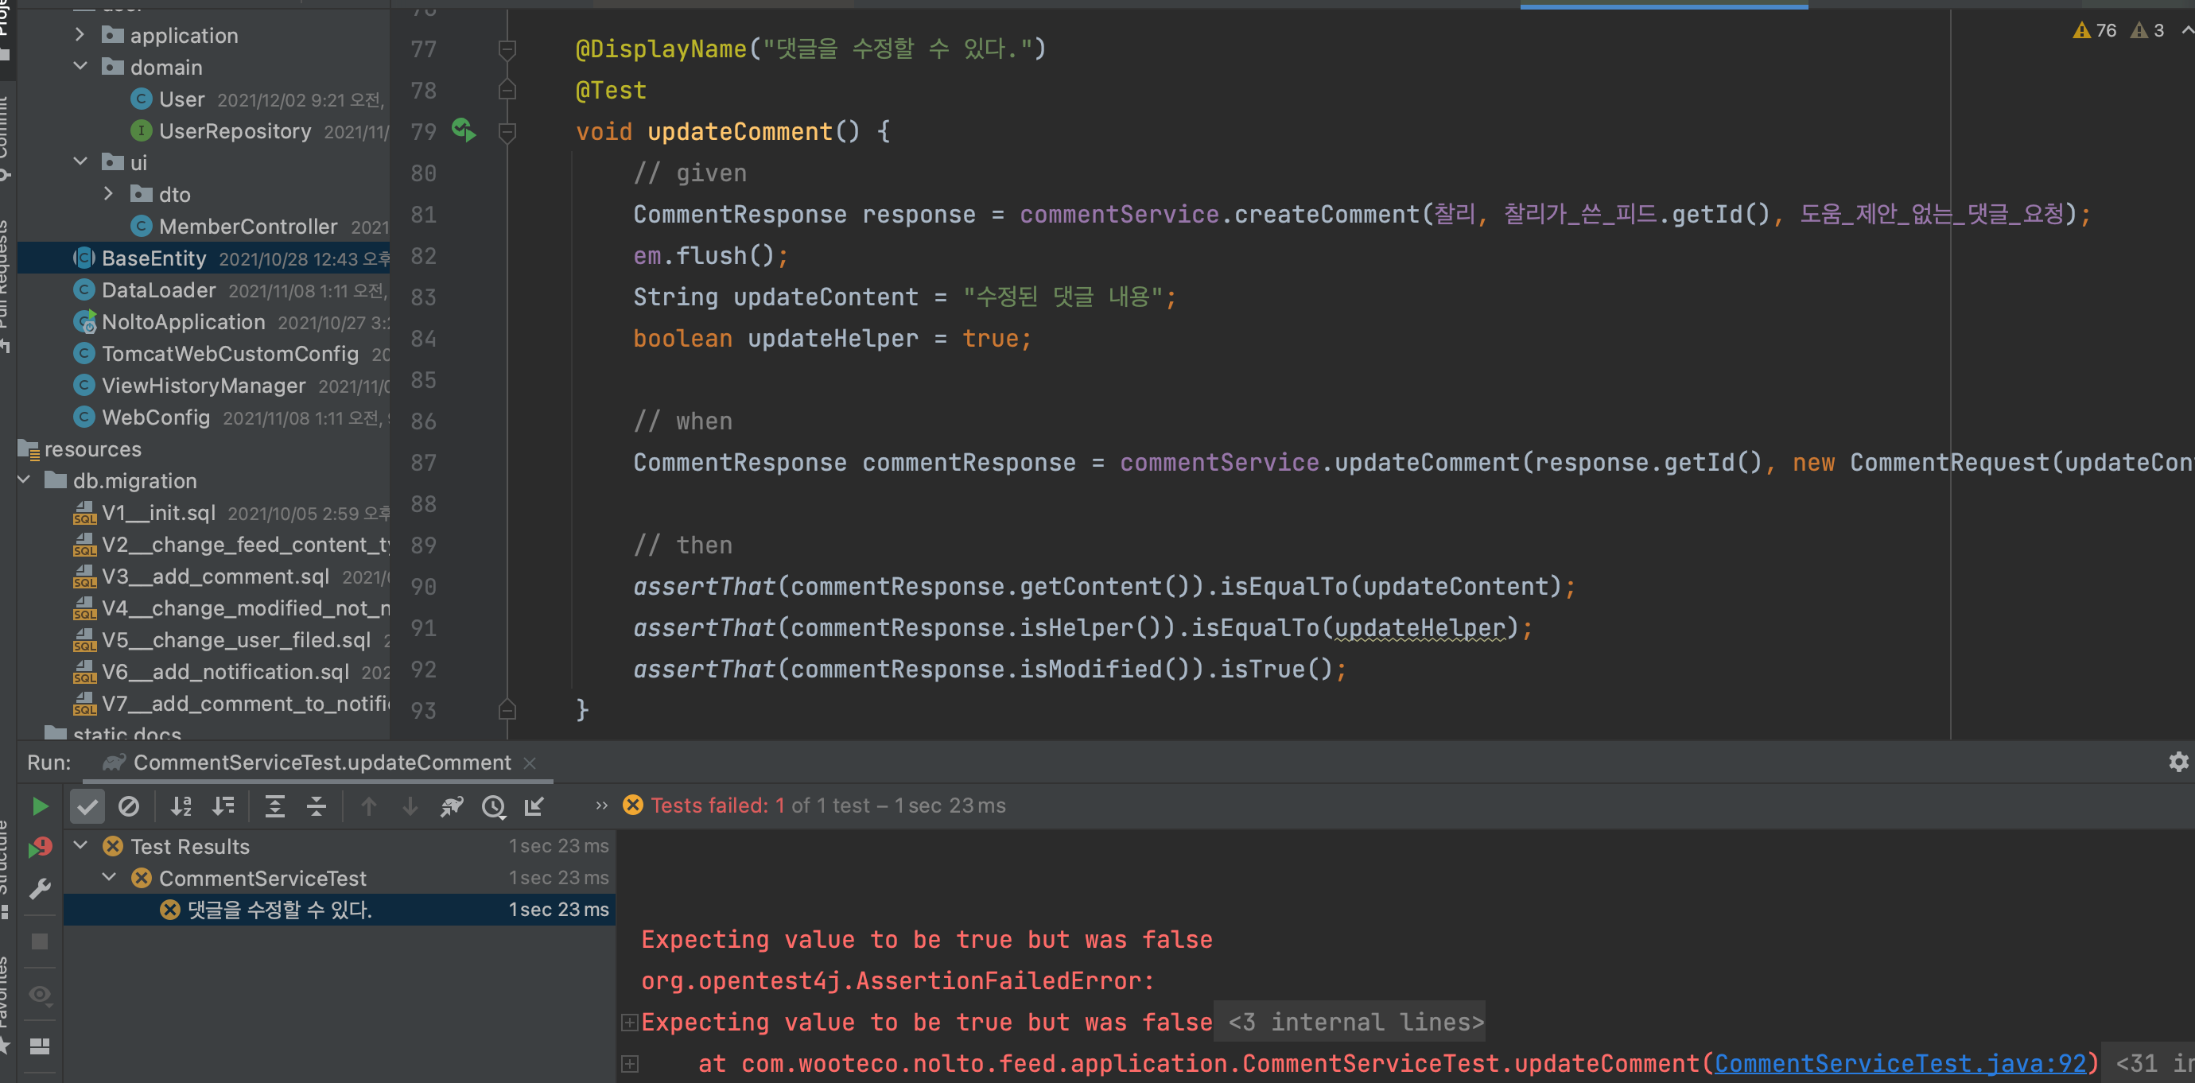The width and height of the screenshot is (2195, 1083).
Task: Open Run panel settings gear
Action: tap(2178, 762)
